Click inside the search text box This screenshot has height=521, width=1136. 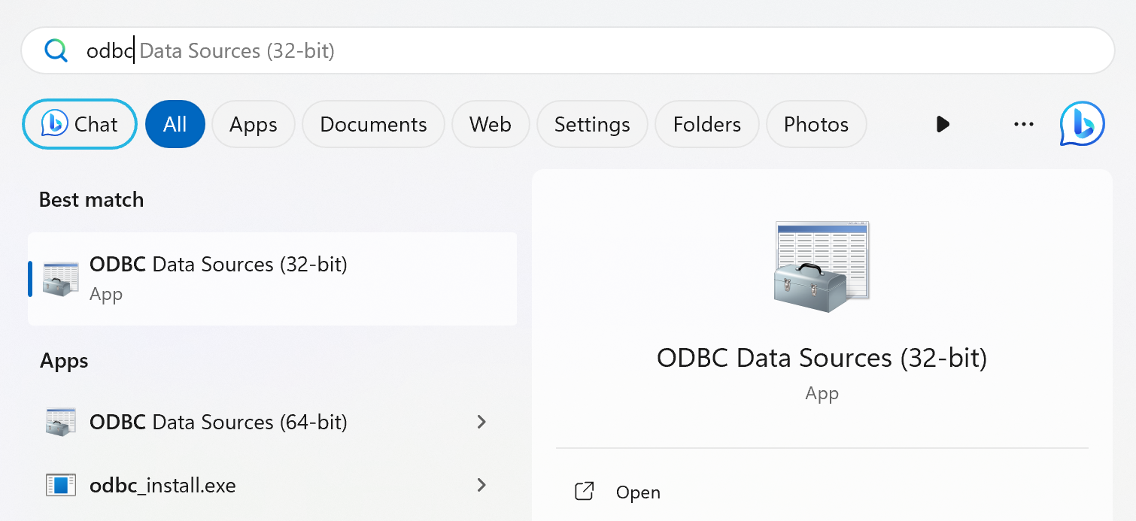(602, 50)
